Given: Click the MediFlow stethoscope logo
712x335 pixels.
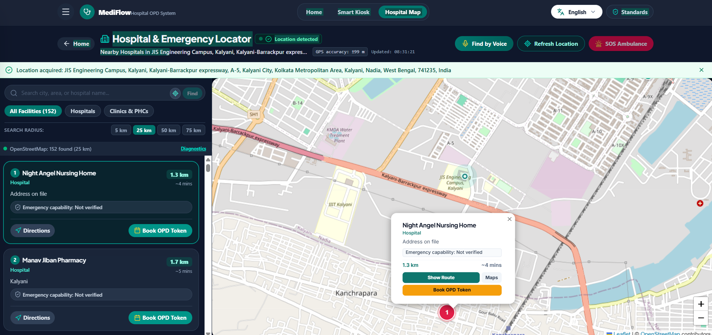Looking at the screenshot, I should point(87,12).
